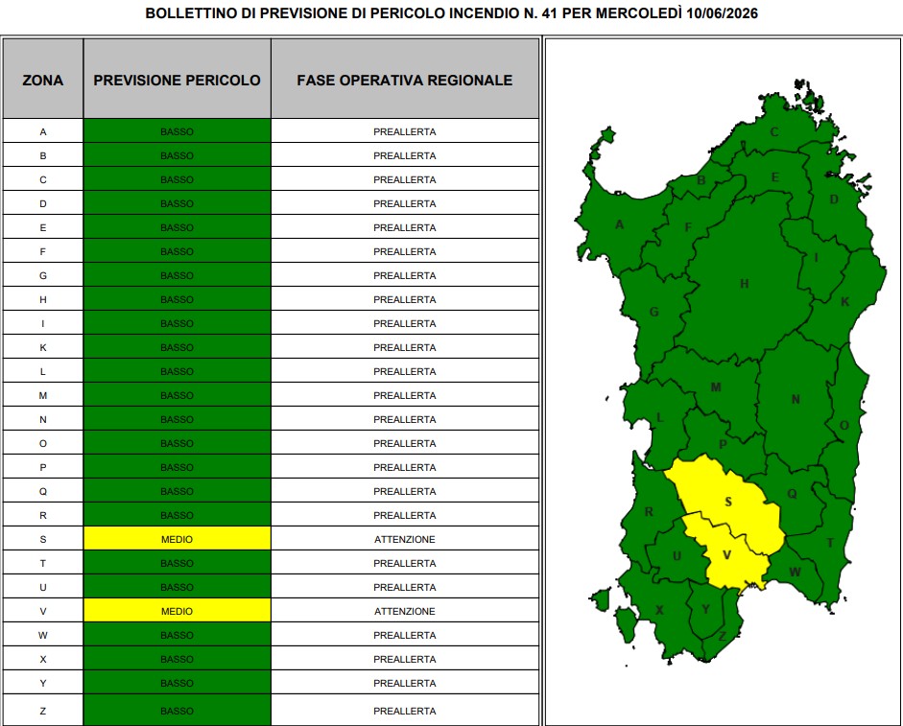Click BASSO cell in zone R row
This screenshot has width=903, height=726.
tap(177, 515)
